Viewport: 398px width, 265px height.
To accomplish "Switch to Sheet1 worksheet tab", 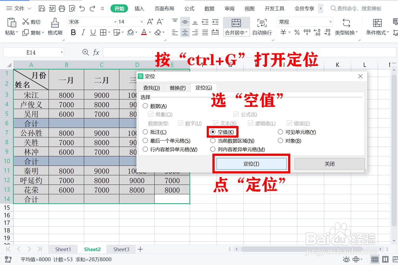I will pos(63,249).
